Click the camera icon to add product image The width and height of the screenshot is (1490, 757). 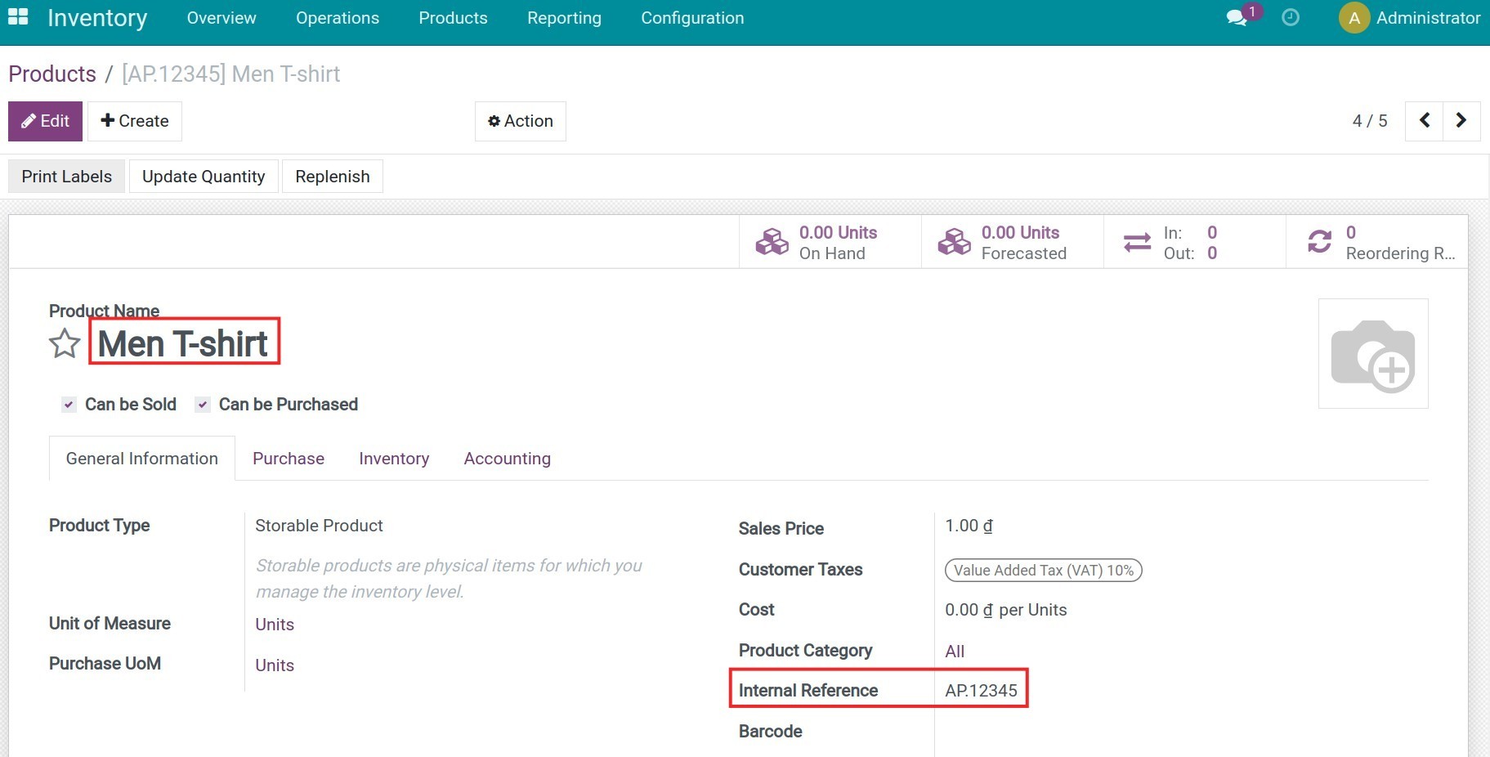pyautogui.click(x=1374, y=353)
